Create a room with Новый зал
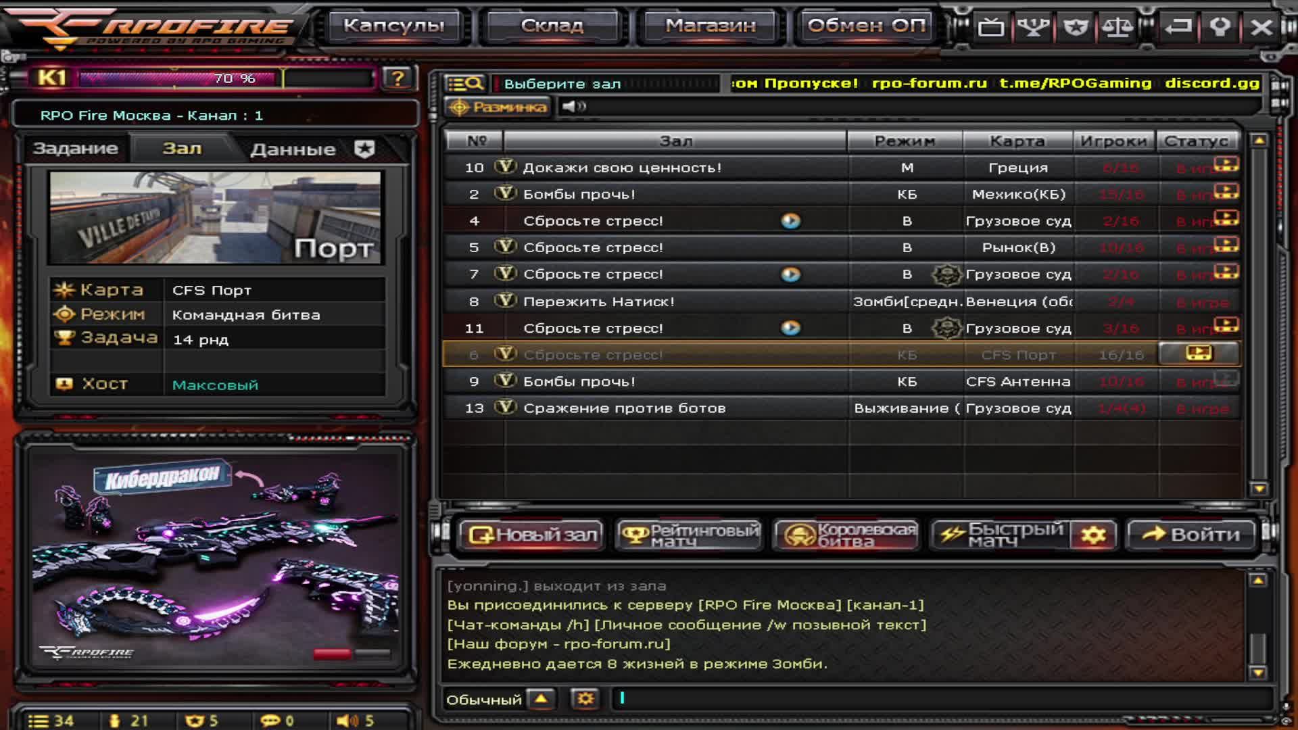 click(532, 535)
